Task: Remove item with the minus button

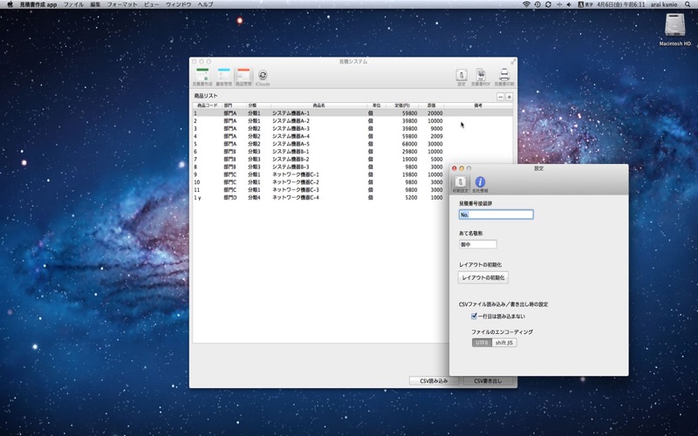Action: click(500, 97)
